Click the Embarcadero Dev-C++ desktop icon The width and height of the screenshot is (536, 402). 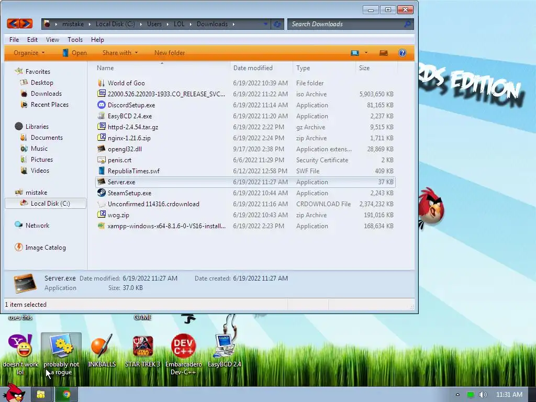[x=184, y=346]
